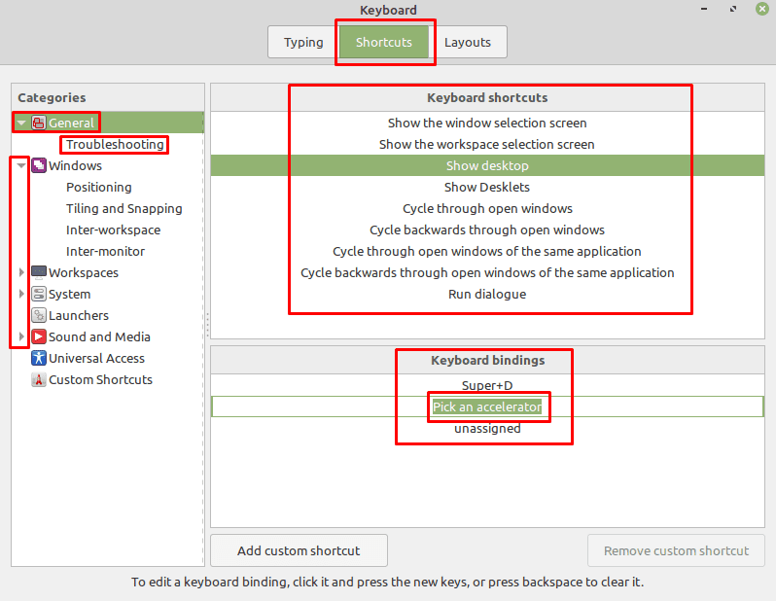Select 'Show the window selection screen'

tap(487, 123)
